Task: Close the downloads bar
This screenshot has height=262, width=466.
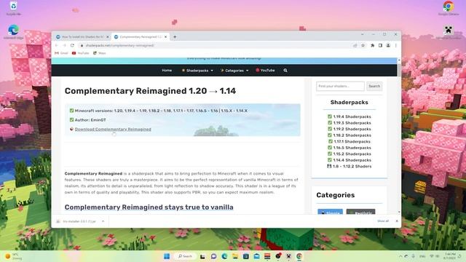Action: click(x=396, y=221)
